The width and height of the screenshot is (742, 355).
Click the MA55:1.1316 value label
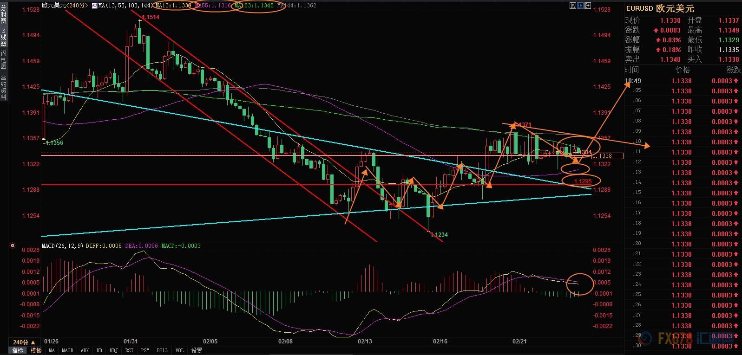pos(213,6)
